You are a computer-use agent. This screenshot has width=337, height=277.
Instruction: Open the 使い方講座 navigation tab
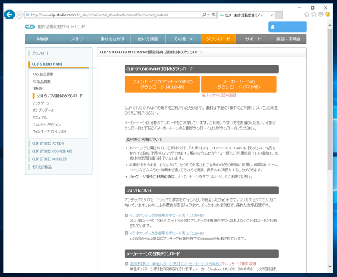click(148, 39)
